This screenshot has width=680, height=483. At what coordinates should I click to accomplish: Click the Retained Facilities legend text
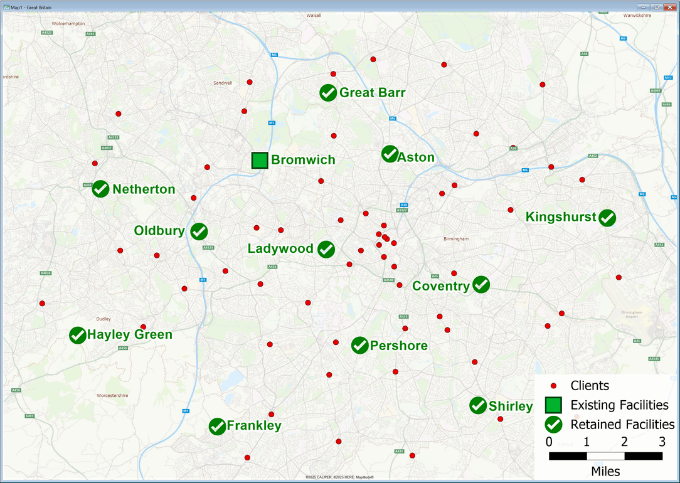[x=623, y=425]
